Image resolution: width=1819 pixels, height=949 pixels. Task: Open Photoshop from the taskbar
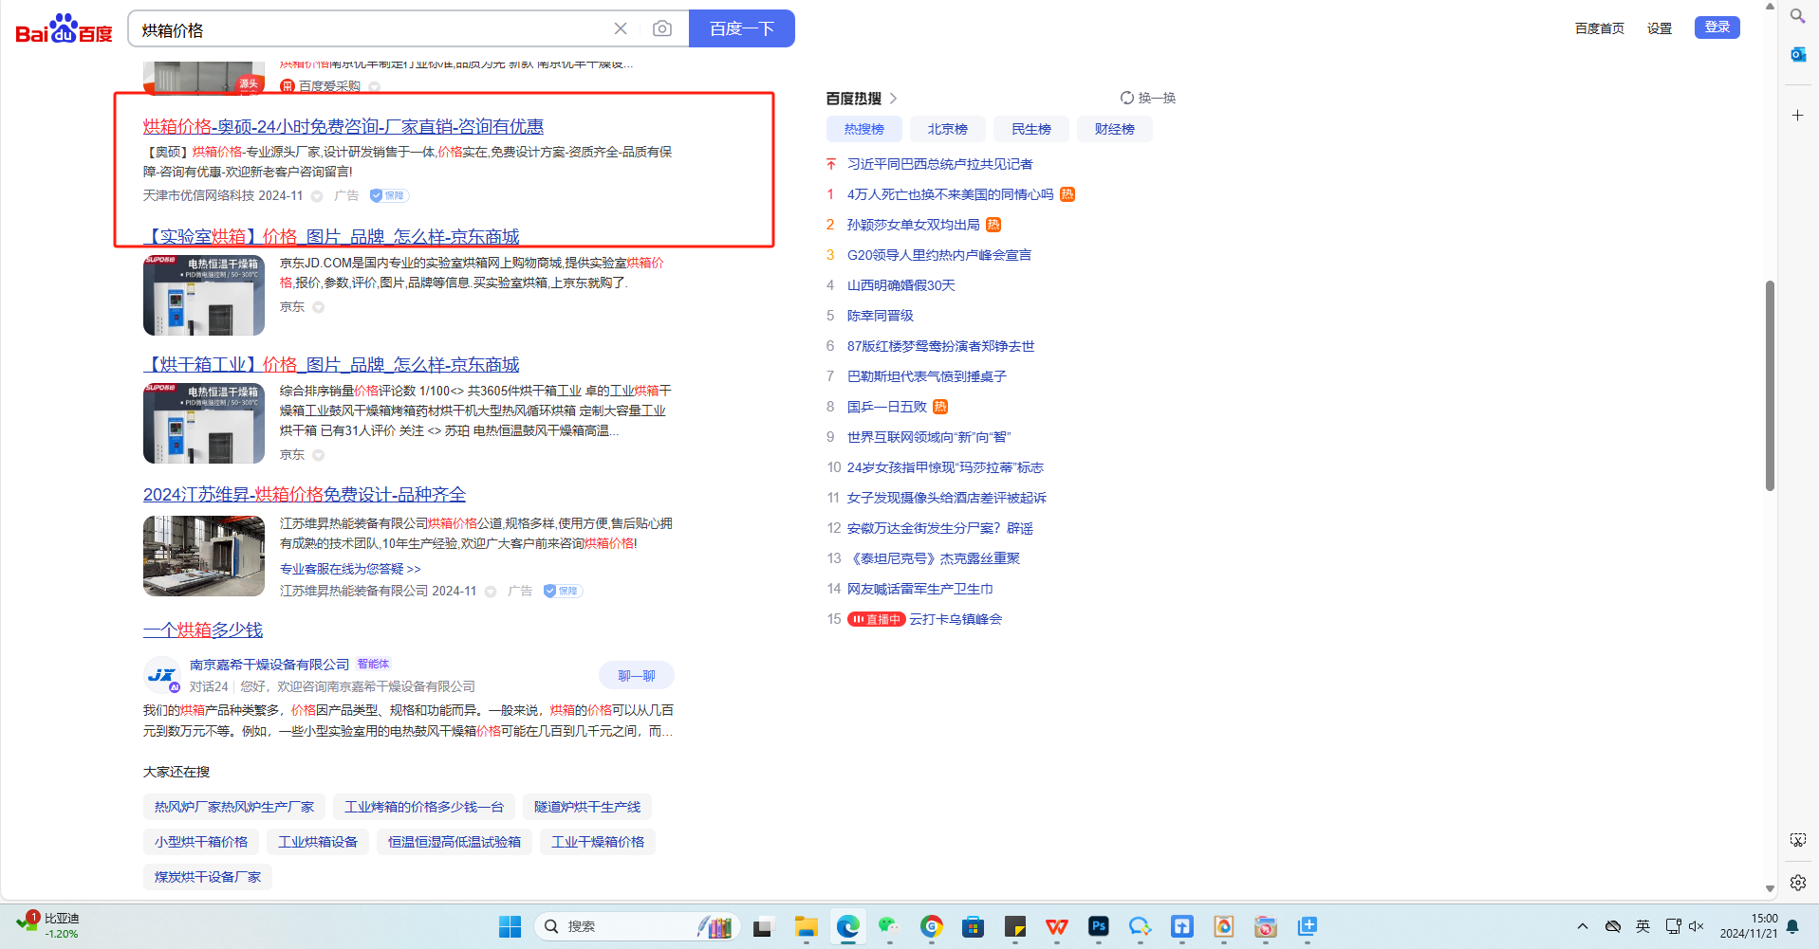click(1099, 926)
